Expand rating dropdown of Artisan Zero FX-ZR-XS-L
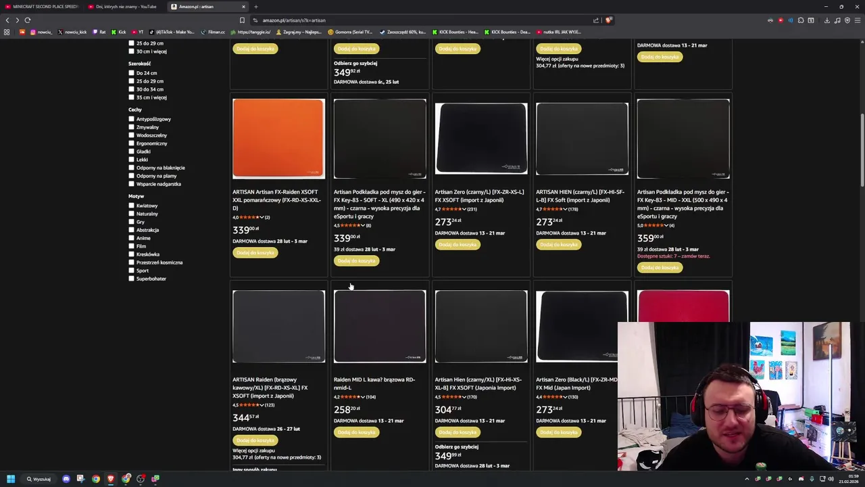The height and width of the screenshot is (487, 865). coord(464,209)
